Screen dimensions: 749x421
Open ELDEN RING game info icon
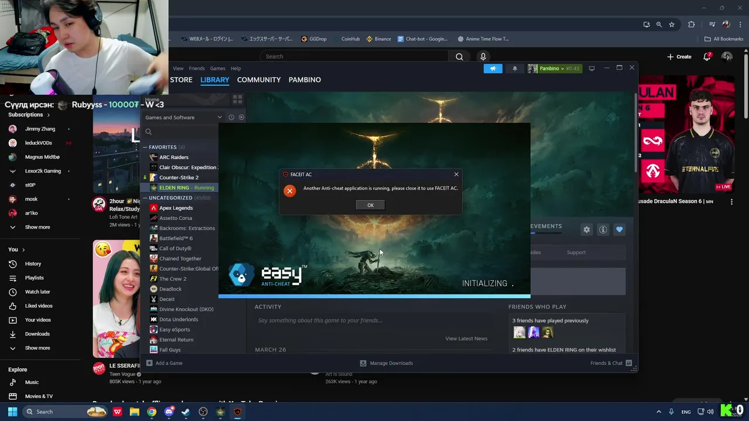(603, 230)
